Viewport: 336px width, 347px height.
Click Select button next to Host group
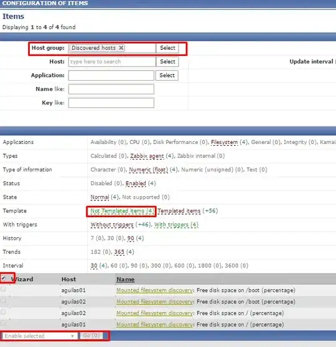pos(167,48)
